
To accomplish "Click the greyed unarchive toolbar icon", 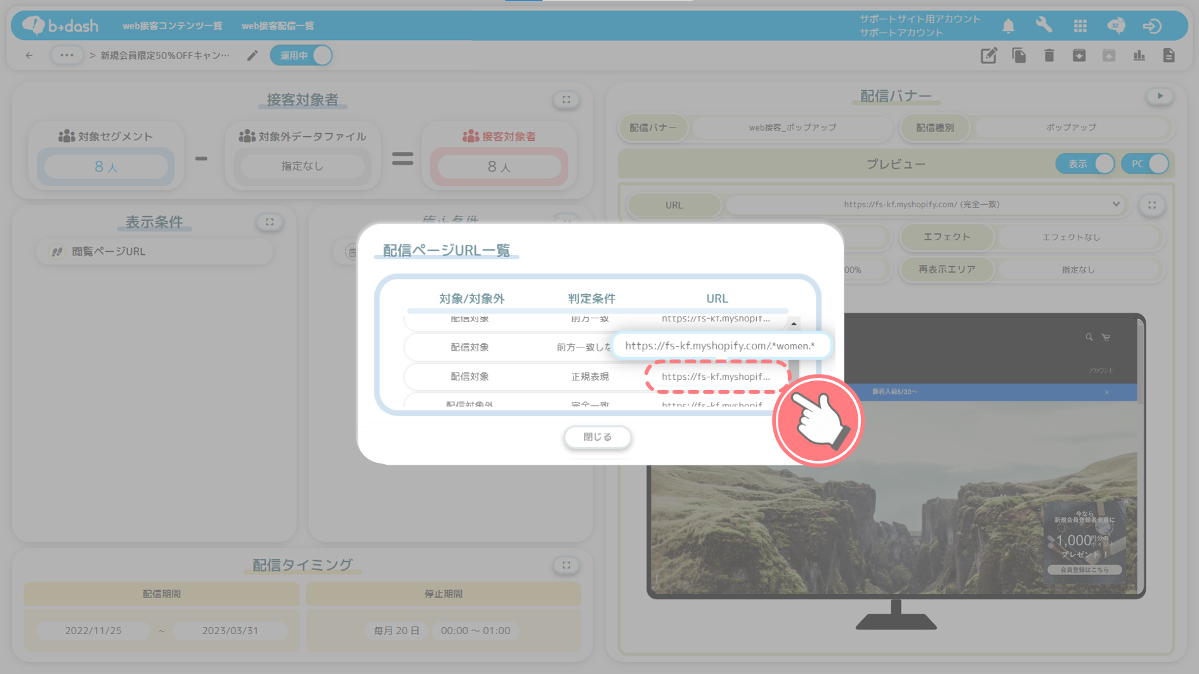I will pos(1109,55).
